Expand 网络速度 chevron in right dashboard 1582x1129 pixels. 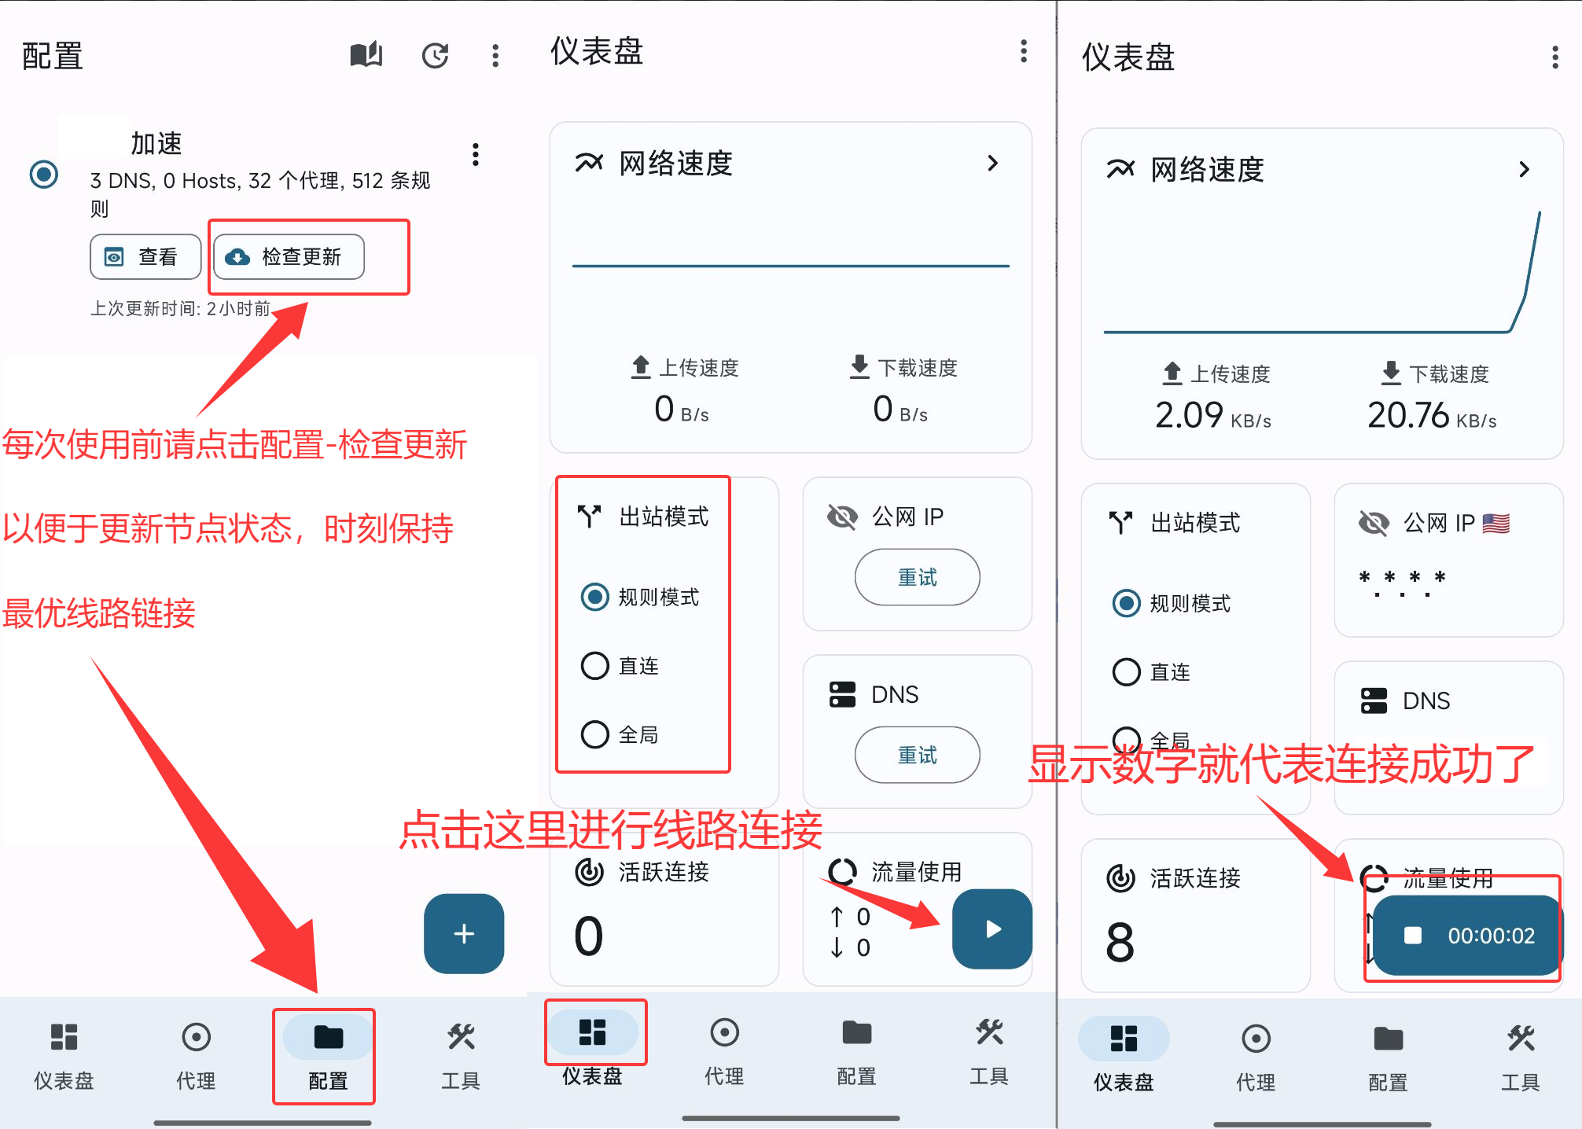click(x=1525, y=169)
